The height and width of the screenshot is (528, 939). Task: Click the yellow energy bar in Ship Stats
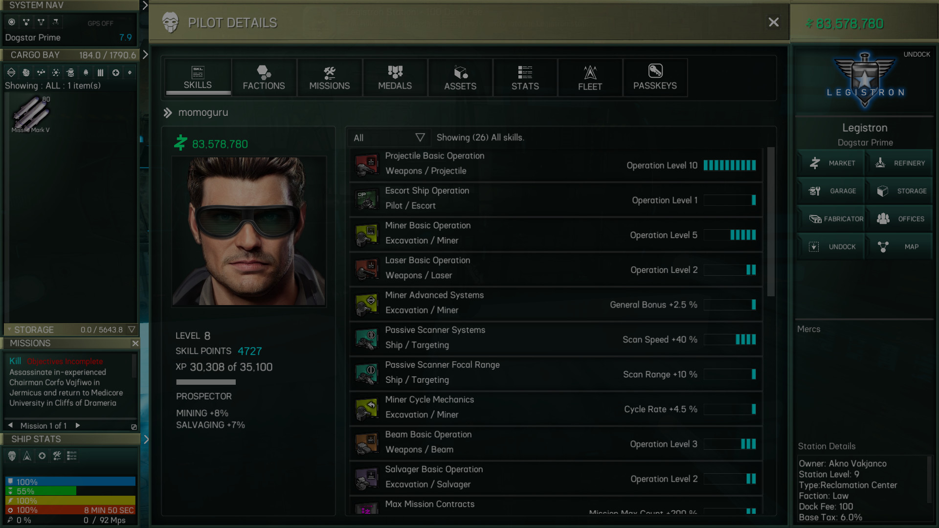[70, 501]
